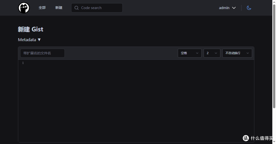Expand the Metadata section

coord(29,40)
